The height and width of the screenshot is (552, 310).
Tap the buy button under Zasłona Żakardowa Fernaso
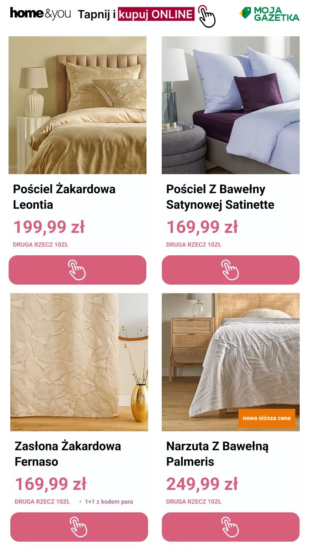point(79,527)
